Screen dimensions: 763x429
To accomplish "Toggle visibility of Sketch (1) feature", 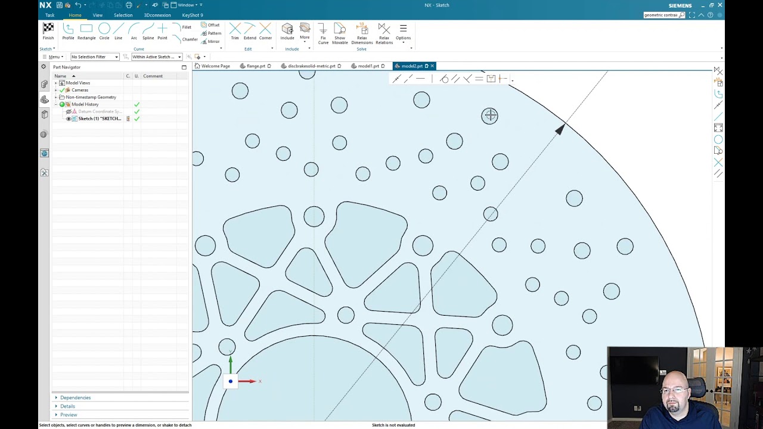I will (x=69, y=119).
